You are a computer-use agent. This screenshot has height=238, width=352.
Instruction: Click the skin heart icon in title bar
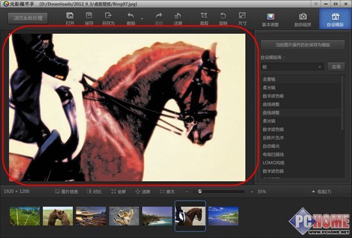(316, 4)
